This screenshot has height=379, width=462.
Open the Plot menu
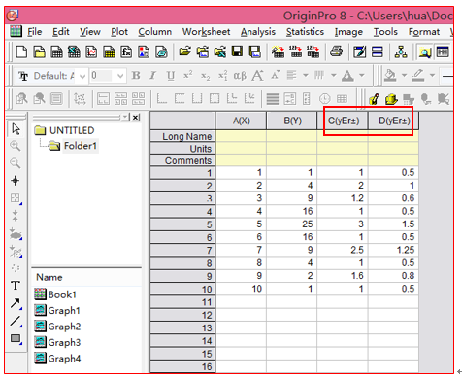pos(119,32)
